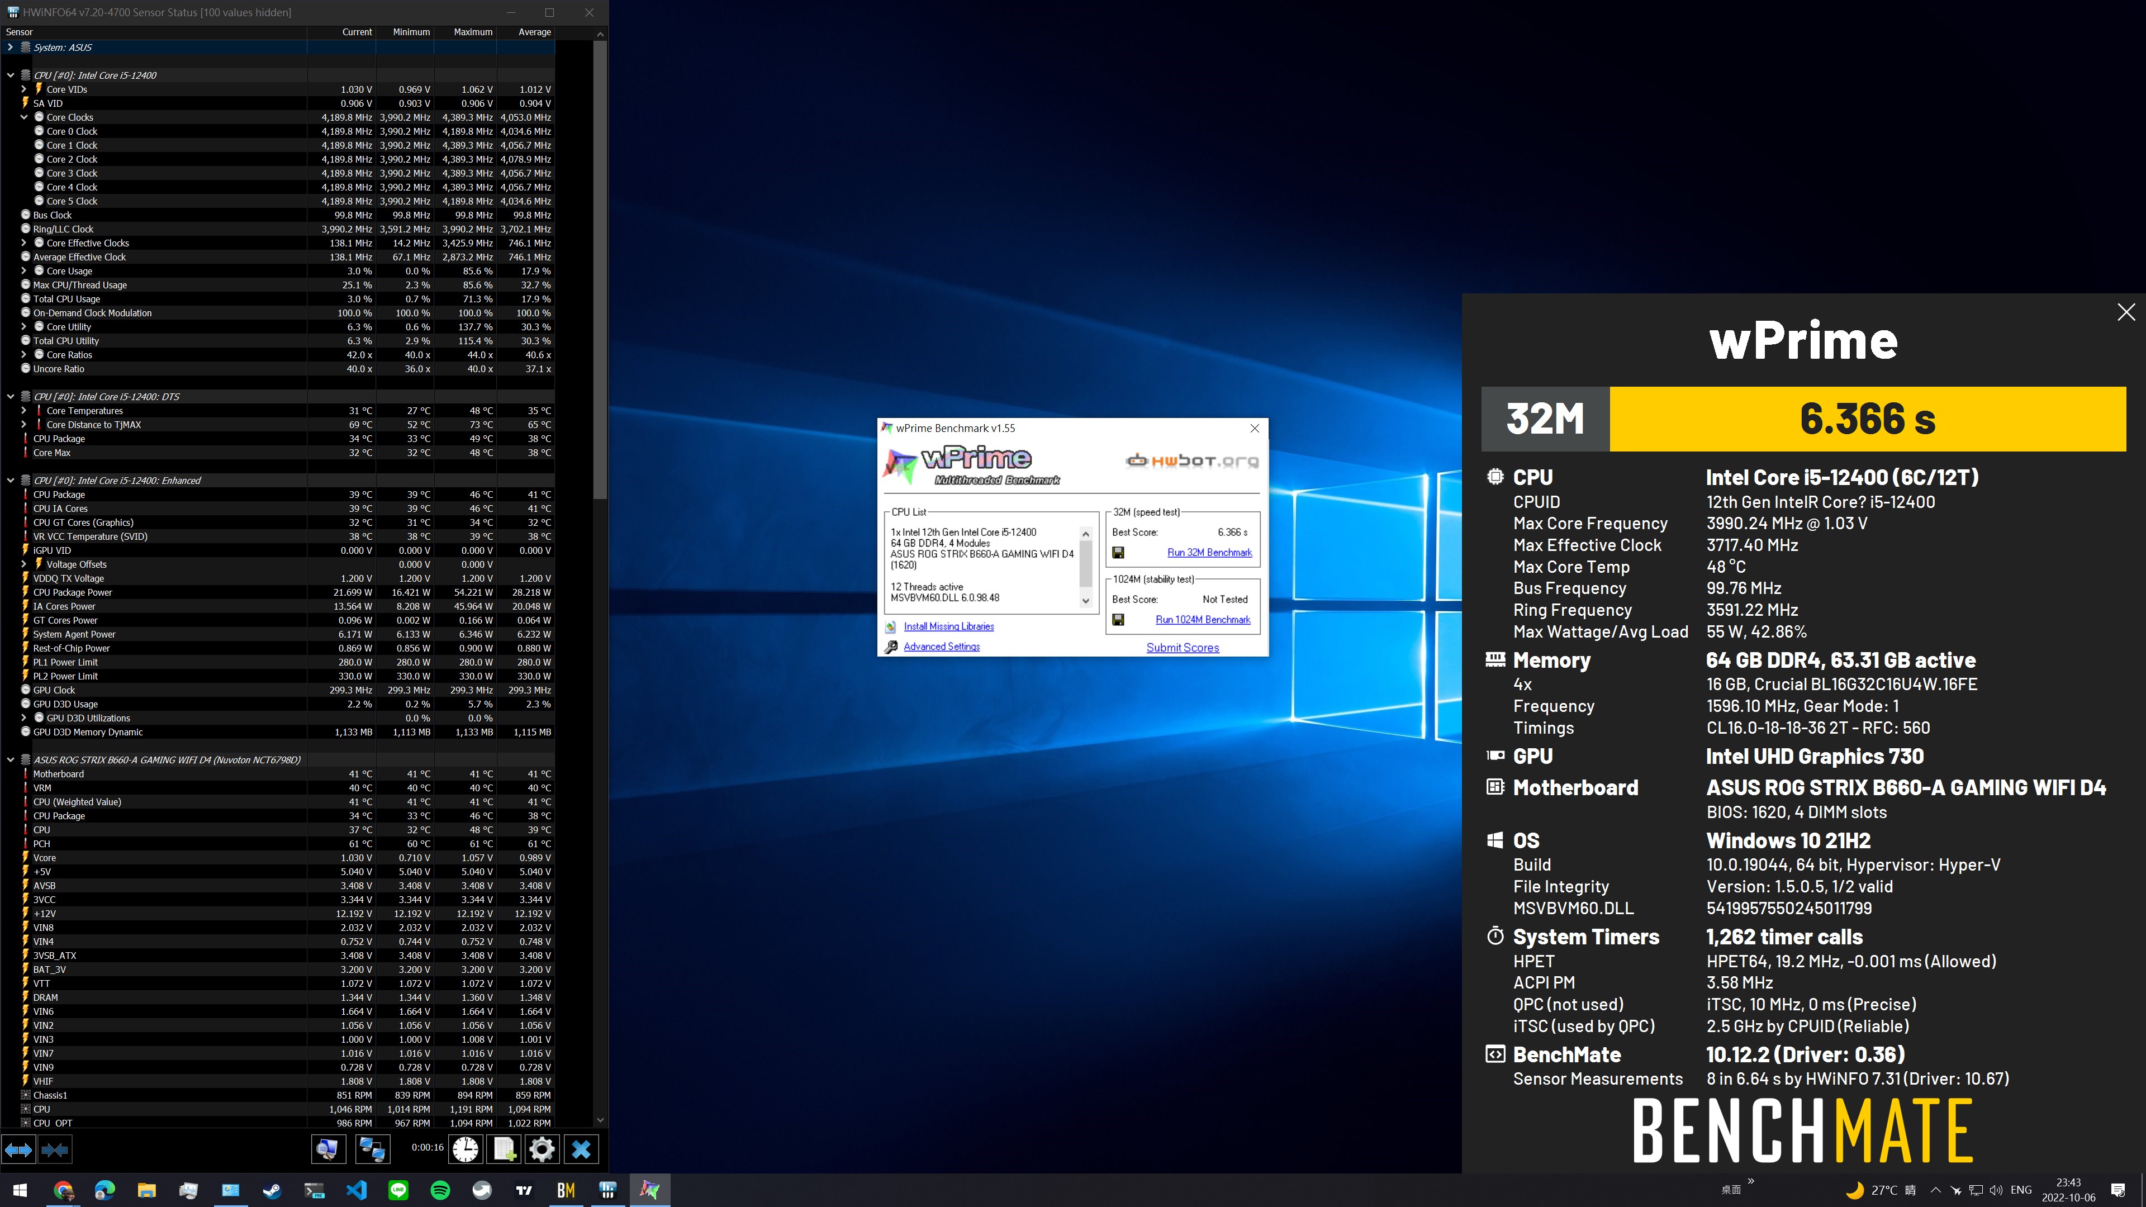Screen dimensions: 2146x1207
Task: Show hidden tray icons chevron
Action: point(1935,1190)
